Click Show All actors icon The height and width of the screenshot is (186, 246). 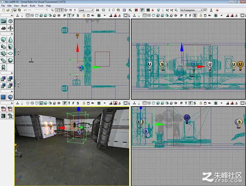(x=10, y=116)
